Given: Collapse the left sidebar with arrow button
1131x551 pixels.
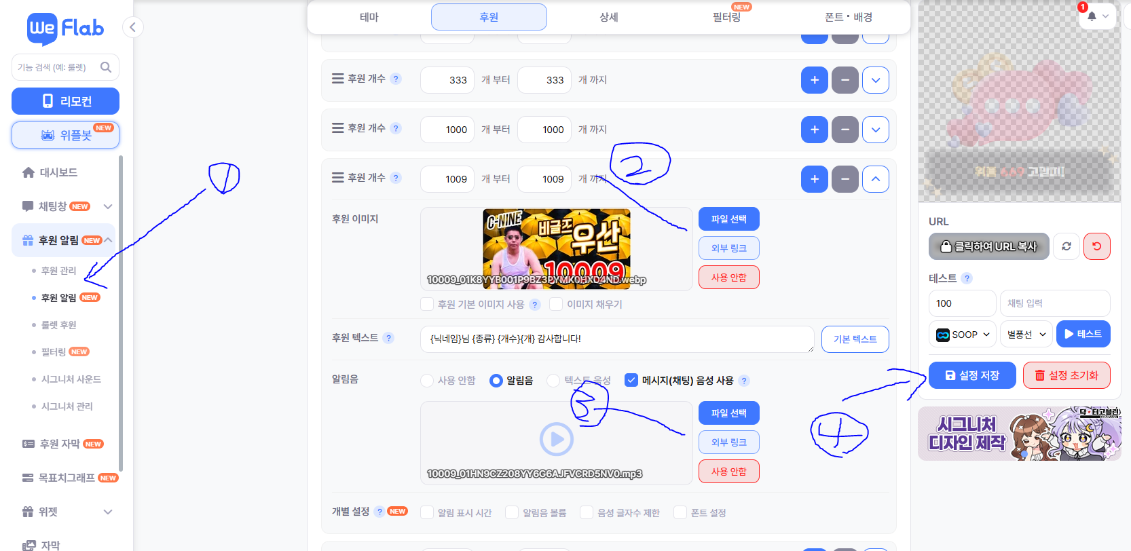Looking at the screenshot, I should [x=132, y=27].
